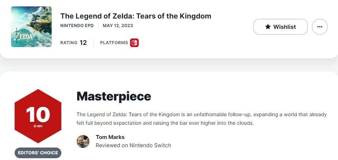Click The Legend of Zelda game title
Viewport: 338px width, 160px height.
tap(135, 16)
